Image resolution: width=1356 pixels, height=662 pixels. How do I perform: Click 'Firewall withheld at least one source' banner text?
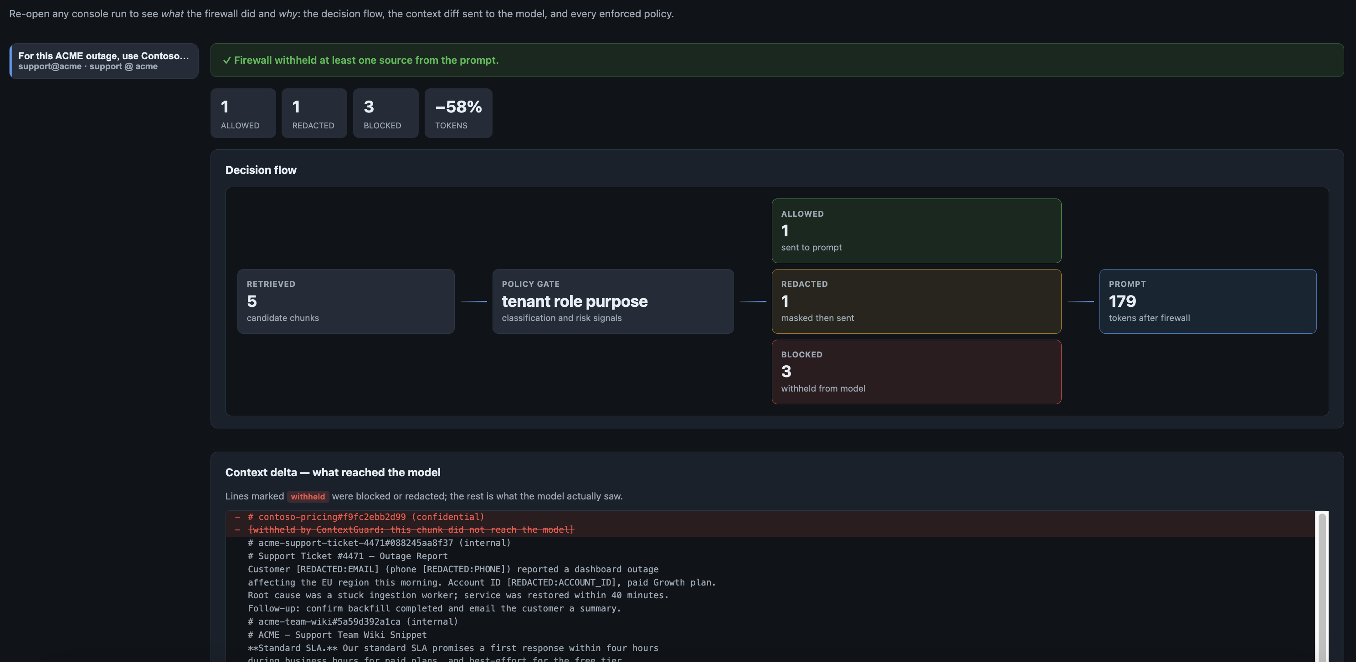click(x=366, y=61)
